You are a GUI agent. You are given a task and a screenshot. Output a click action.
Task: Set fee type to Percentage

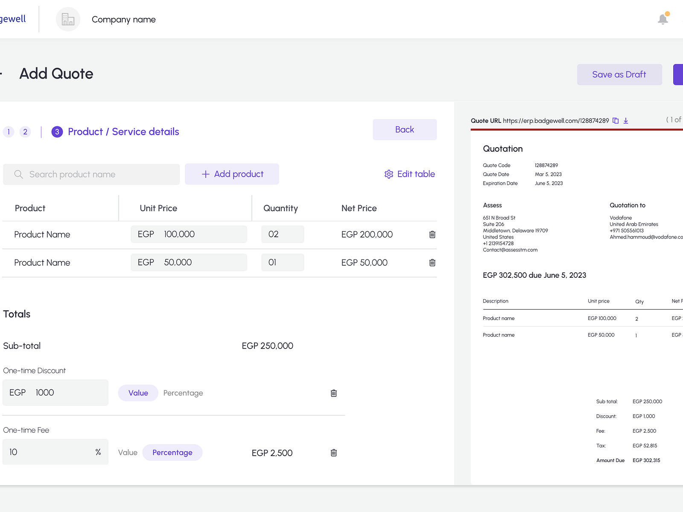[x=172, y=453]
